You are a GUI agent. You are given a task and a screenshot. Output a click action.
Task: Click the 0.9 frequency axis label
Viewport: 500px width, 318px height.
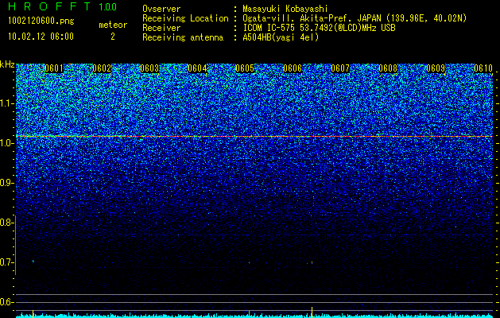6,183
